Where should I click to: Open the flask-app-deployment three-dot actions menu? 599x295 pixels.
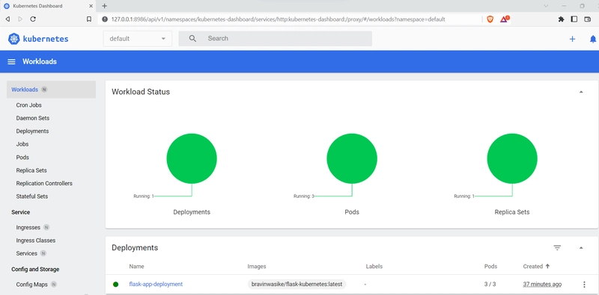[x=584, y=285]
